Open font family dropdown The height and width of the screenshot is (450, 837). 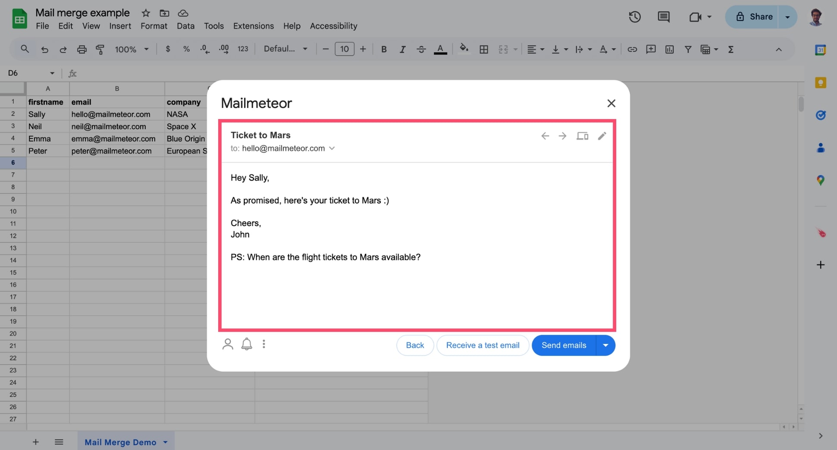[x=285, y=49]
